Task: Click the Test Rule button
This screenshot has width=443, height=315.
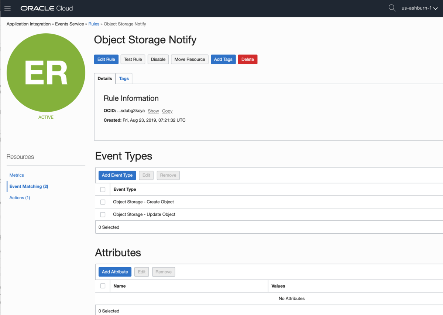Action: 133,59
